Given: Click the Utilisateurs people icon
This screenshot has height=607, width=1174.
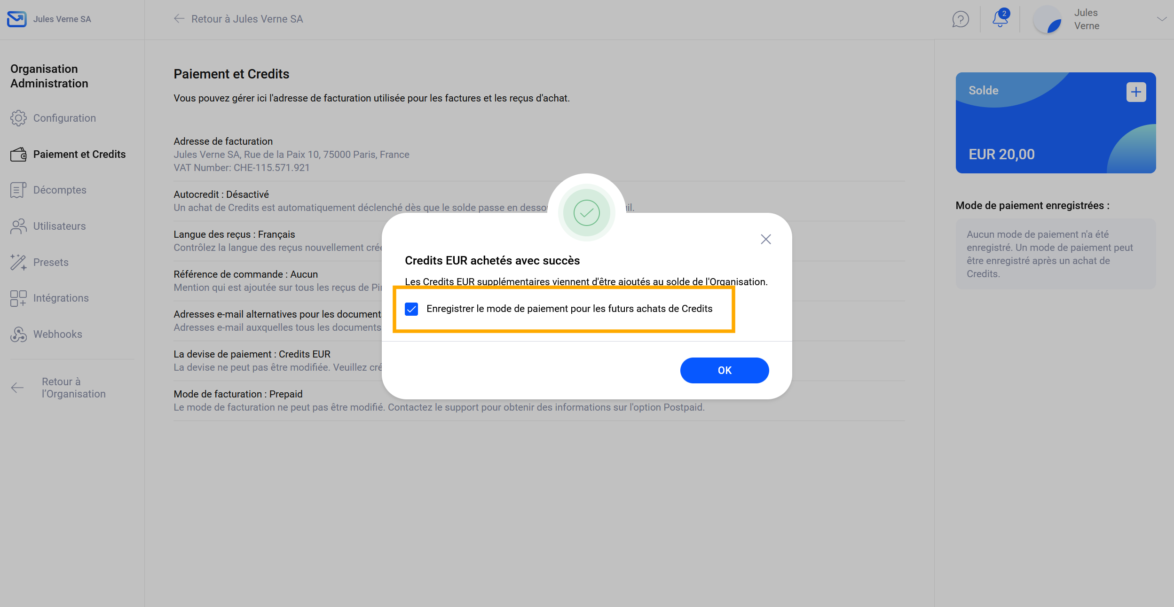Looking at the screenshot, I should (18, 226).
